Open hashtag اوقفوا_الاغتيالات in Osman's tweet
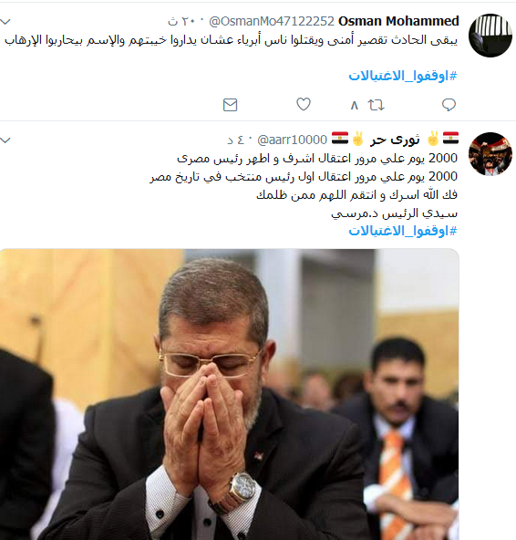Image resolution: width=516 pixels, height=540 pixels. coord(403,76)
